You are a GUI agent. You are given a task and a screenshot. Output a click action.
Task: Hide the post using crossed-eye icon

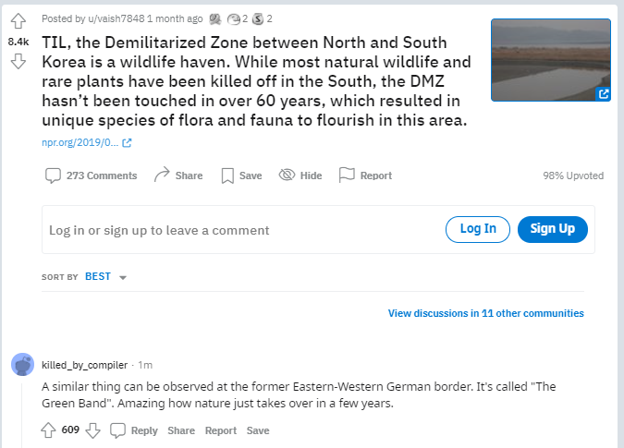pyautogui.click(x=287, y=175)
